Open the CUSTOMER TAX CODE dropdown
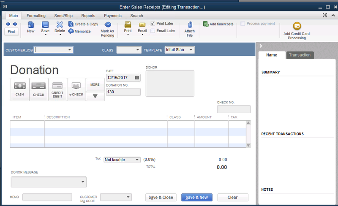 tap(128, 197)
